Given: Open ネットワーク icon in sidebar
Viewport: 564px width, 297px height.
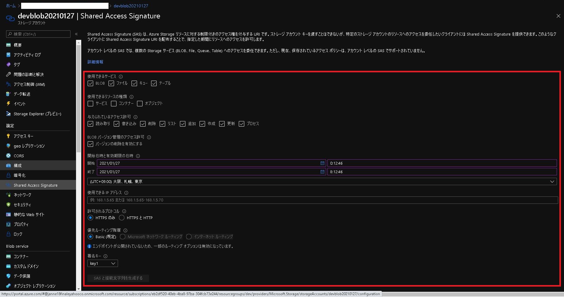Looking at the screenshot, I should [x=9, y=195].
